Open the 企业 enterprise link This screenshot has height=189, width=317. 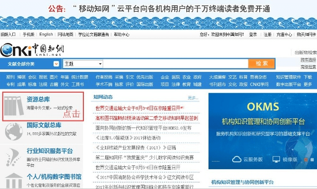pyautogui.click(x=165, y=77)
